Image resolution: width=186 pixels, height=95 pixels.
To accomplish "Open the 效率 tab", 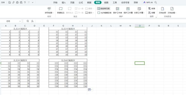I will click(x=136, y=3).
